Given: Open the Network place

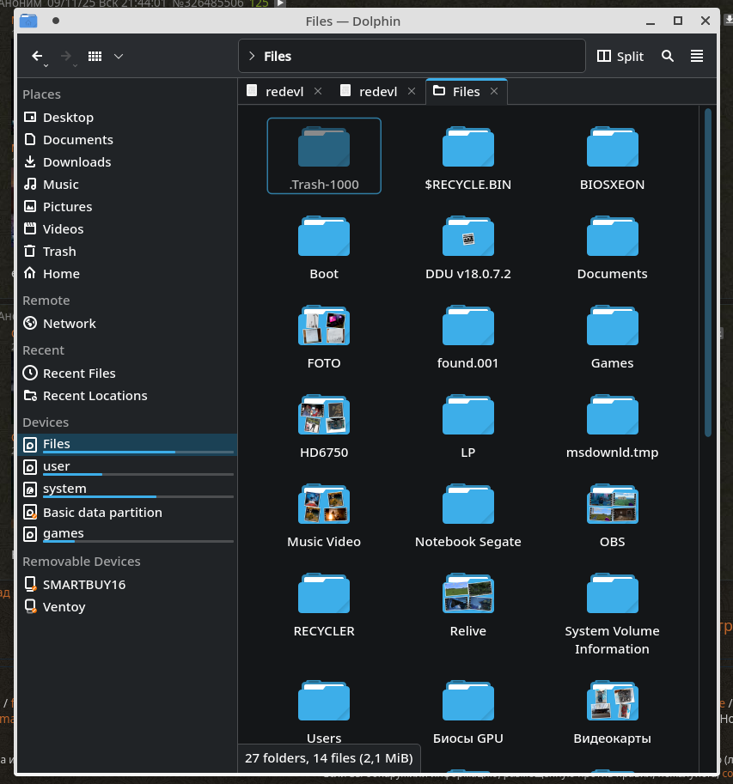Looking at the screenshot, I should click(x=69, y=324).
